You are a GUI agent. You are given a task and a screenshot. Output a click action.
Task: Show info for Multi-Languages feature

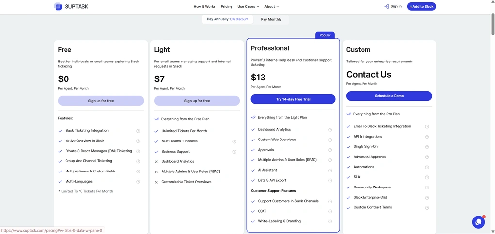click(138, 182)
